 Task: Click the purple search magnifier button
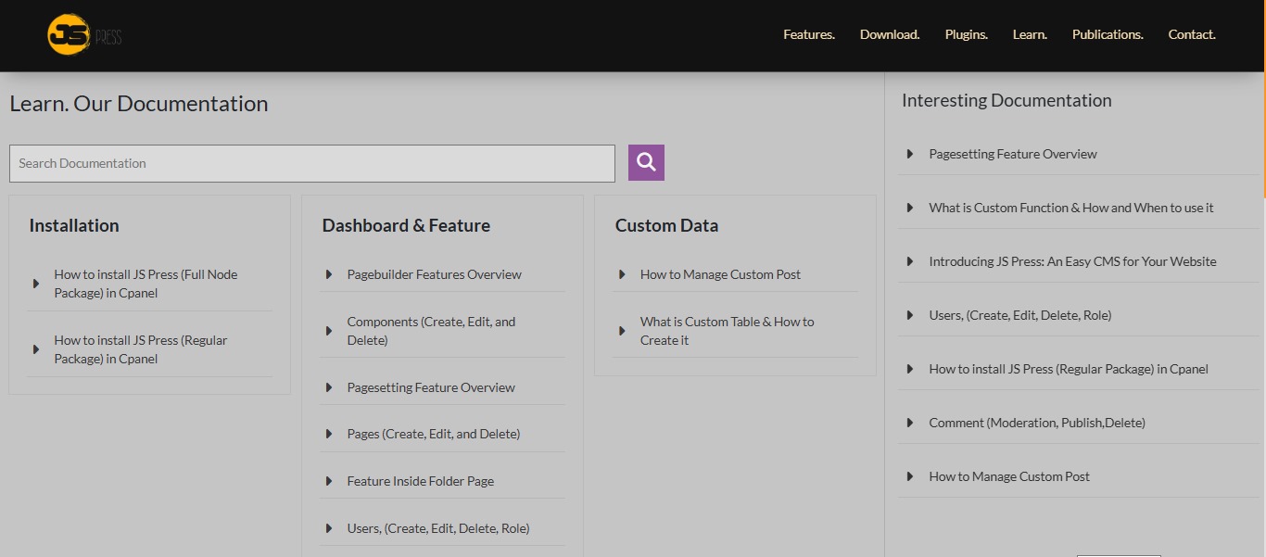tap(646, 163)
